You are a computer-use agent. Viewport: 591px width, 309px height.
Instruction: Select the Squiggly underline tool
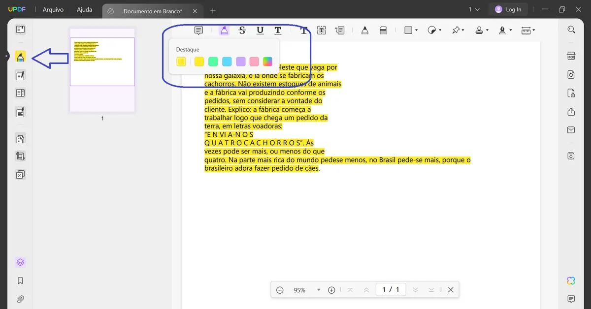tap(278, 31)
